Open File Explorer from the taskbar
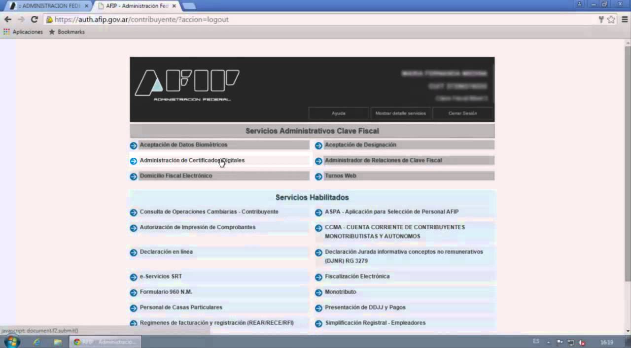Viewport: 631px width, 348px height. [x=58, y=342]
